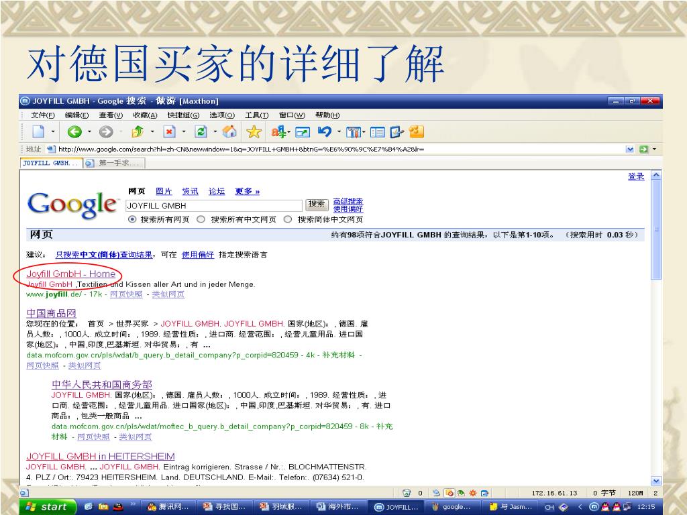Click the 172.16.61.13 status bar entry
Image resolution: width=687 pixels, height=515 pixels.
tap(555, 494)
